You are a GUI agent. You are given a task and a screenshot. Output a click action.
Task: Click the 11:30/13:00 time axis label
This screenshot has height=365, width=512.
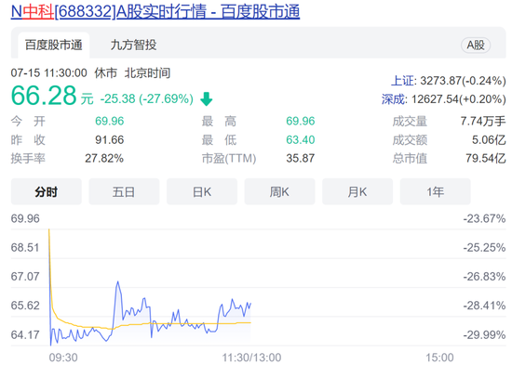pos(251,358)
